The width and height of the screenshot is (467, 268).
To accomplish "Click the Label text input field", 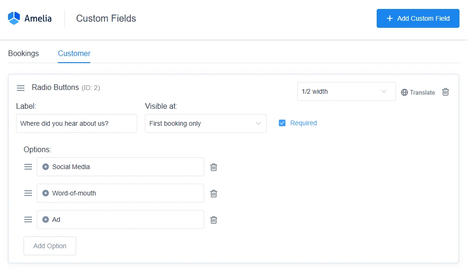I will (x=77, y=123).
